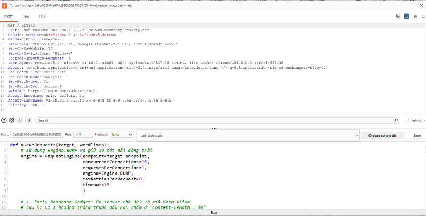
Task: Click into the request Search field
Action: coord(217,120)
